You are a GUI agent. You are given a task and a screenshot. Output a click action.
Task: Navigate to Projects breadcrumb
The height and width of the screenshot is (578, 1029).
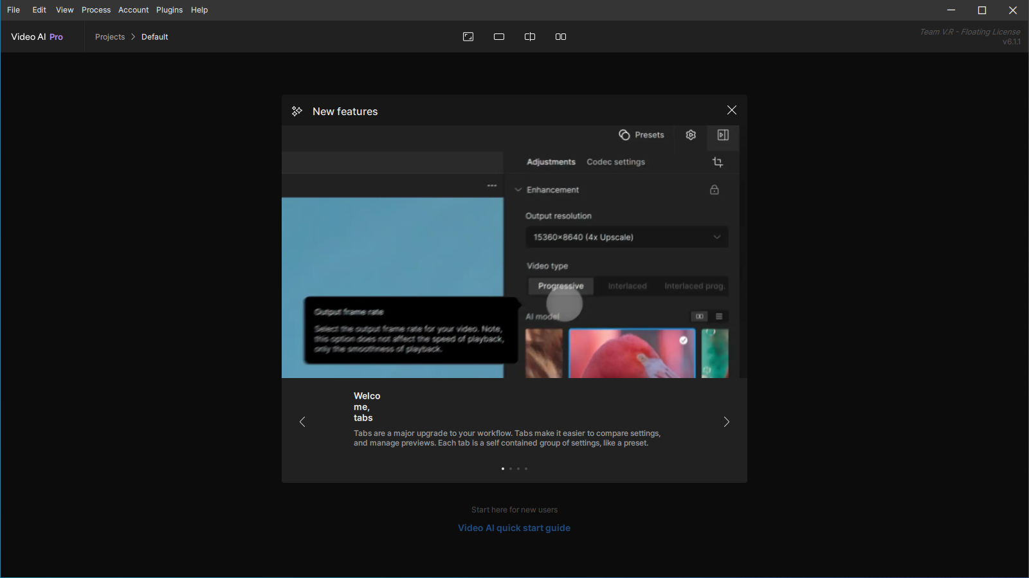pyautogui.click(x=110, y=37)
